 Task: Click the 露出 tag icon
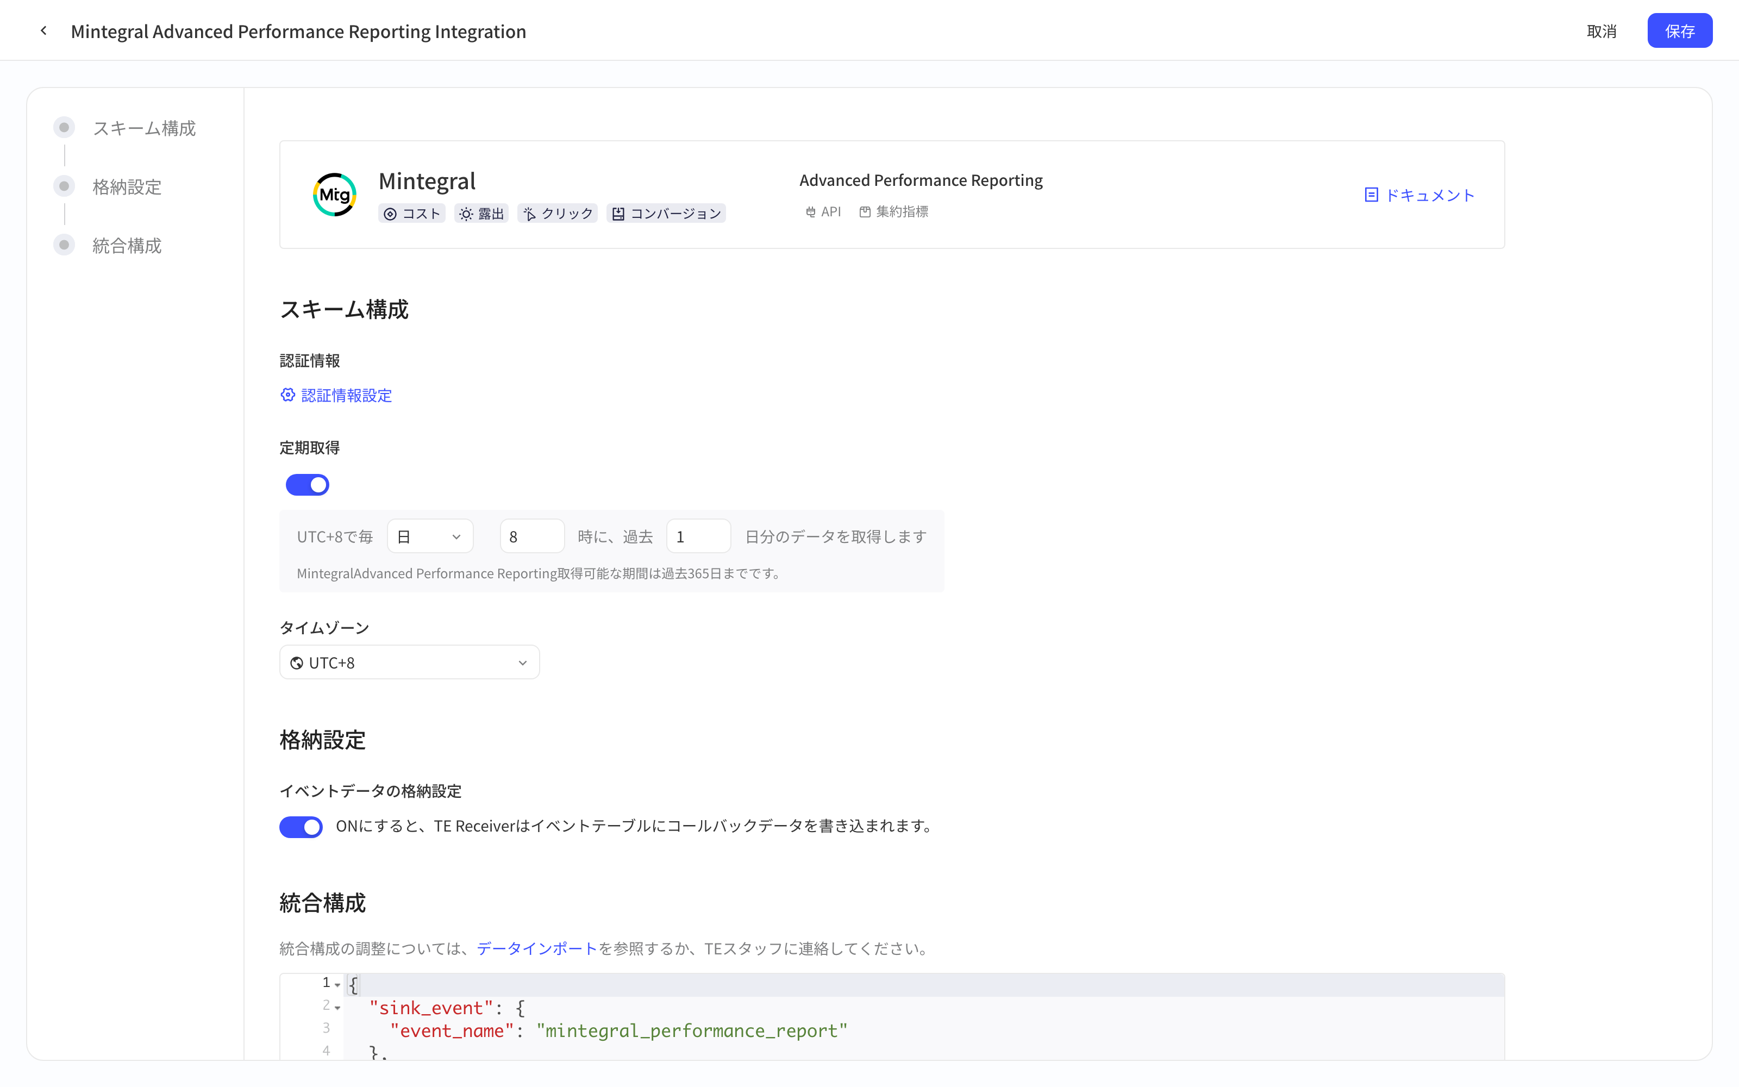(466, 214)
